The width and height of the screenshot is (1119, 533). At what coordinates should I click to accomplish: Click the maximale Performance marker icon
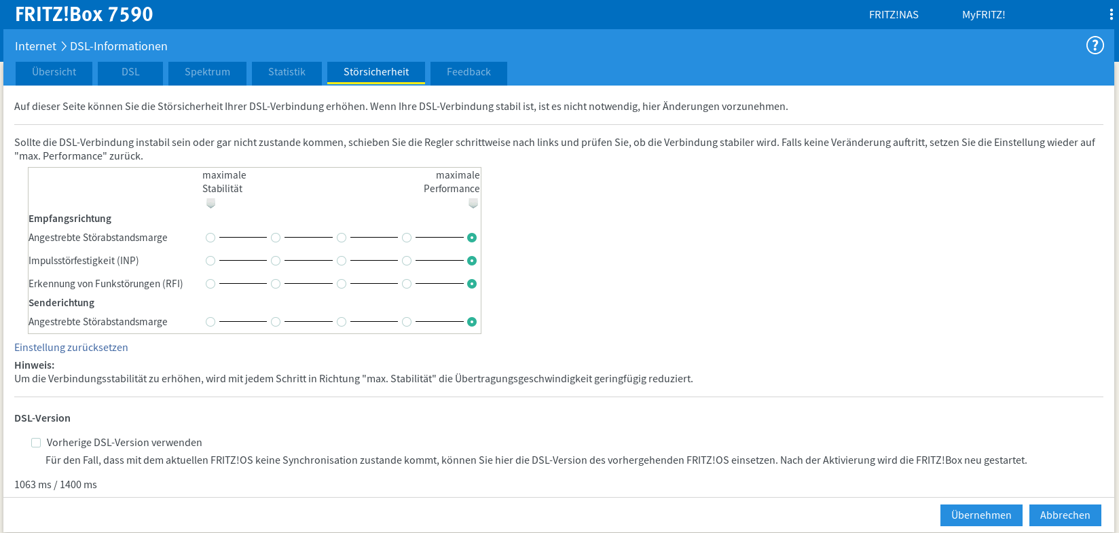click(x=473, y=203)
